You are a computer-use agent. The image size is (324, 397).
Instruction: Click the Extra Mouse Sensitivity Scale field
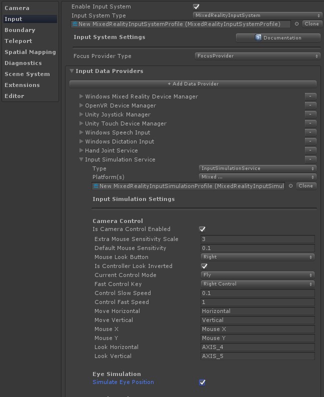coord(257,239)
